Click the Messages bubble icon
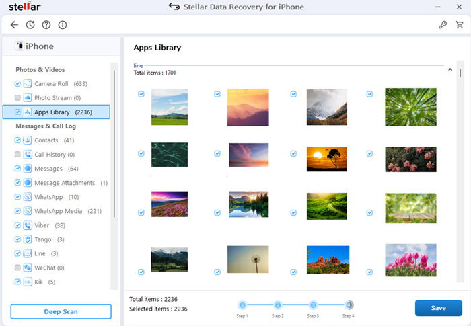This screenshot has height=326, width=471. [x=28, y=169]
